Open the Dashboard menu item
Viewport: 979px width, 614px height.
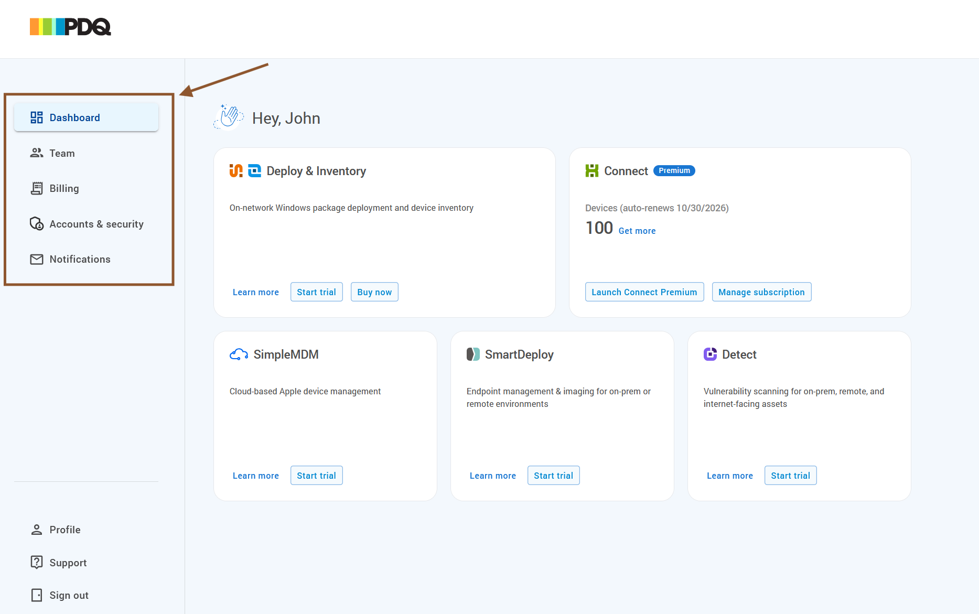click(x=87, y=117)
